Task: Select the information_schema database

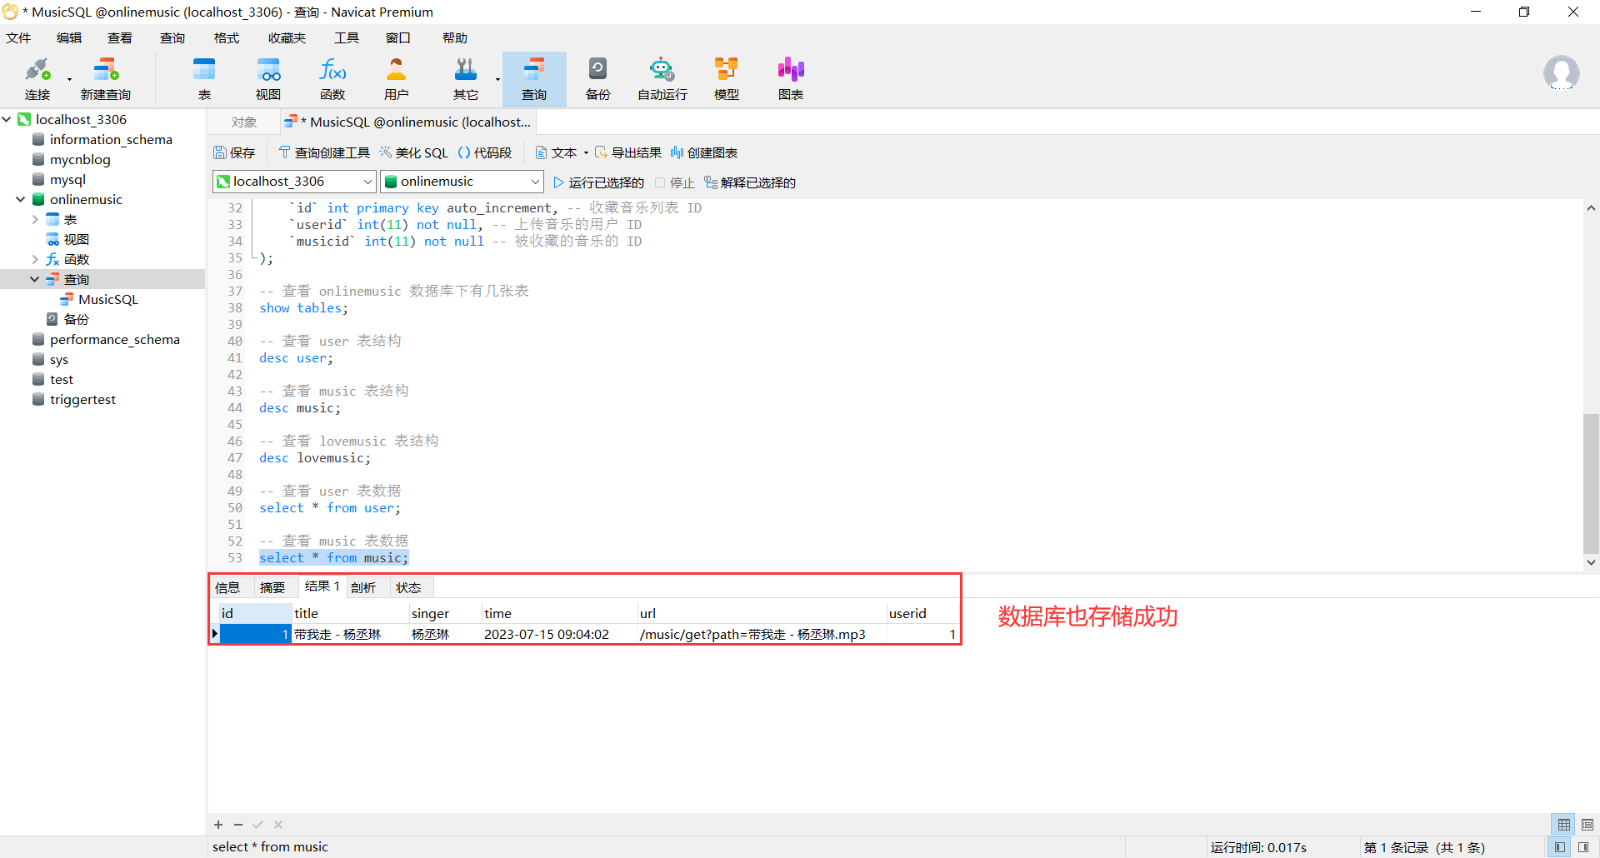Action: (111, 139)
